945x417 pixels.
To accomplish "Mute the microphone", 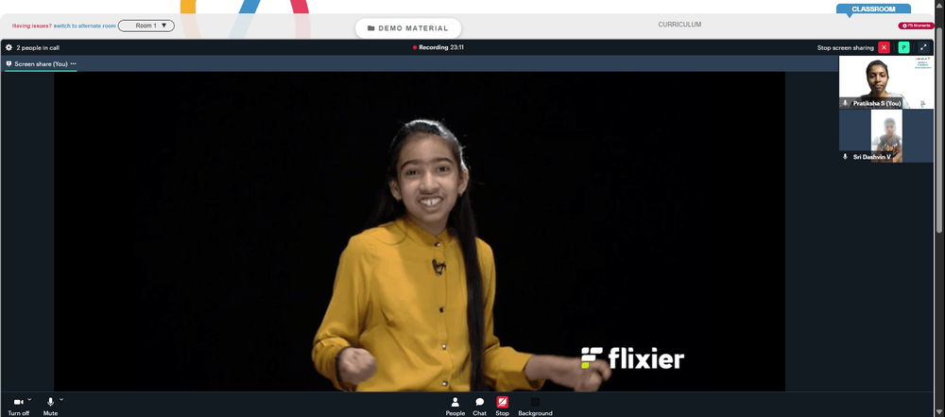I will pyautogui.click(x=50, y=406).
